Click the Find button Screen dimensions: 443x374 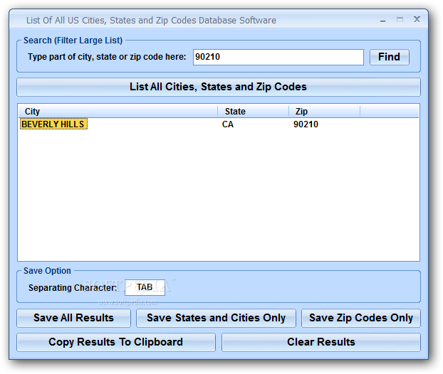pyautogui.click(x=390, y=57)
